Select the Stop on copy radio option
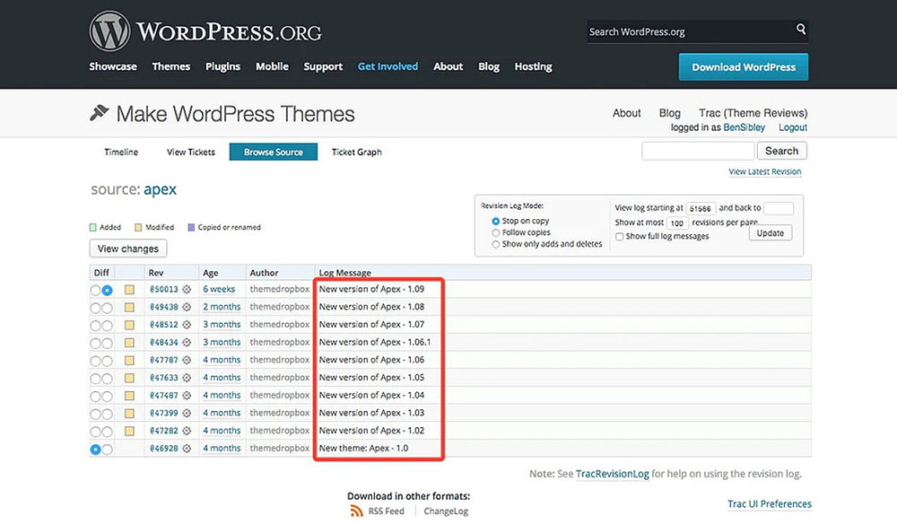The width and height of the screenshot is (897, 524). click(495, 221)
